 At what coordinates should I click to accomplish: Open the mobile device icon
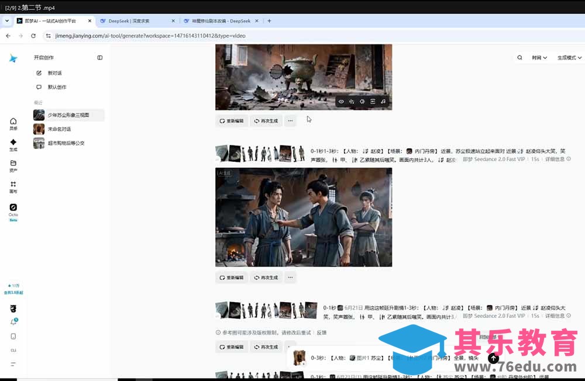pos(13,336)
